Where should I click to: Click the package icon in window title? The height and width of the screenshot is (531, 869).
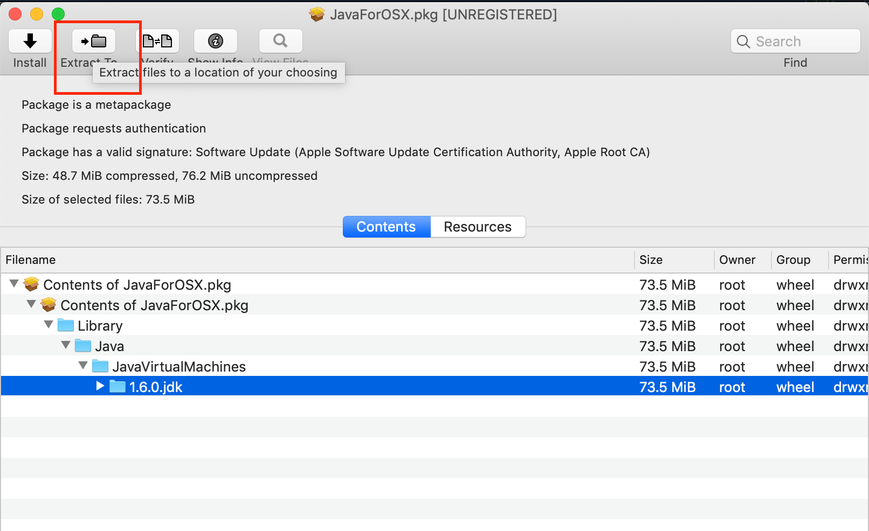click(x=317, y=14)
